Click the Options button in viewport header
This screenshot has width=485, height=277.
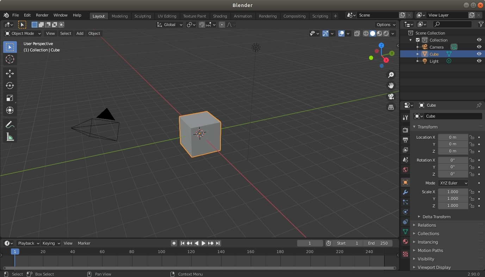[386, 25]
